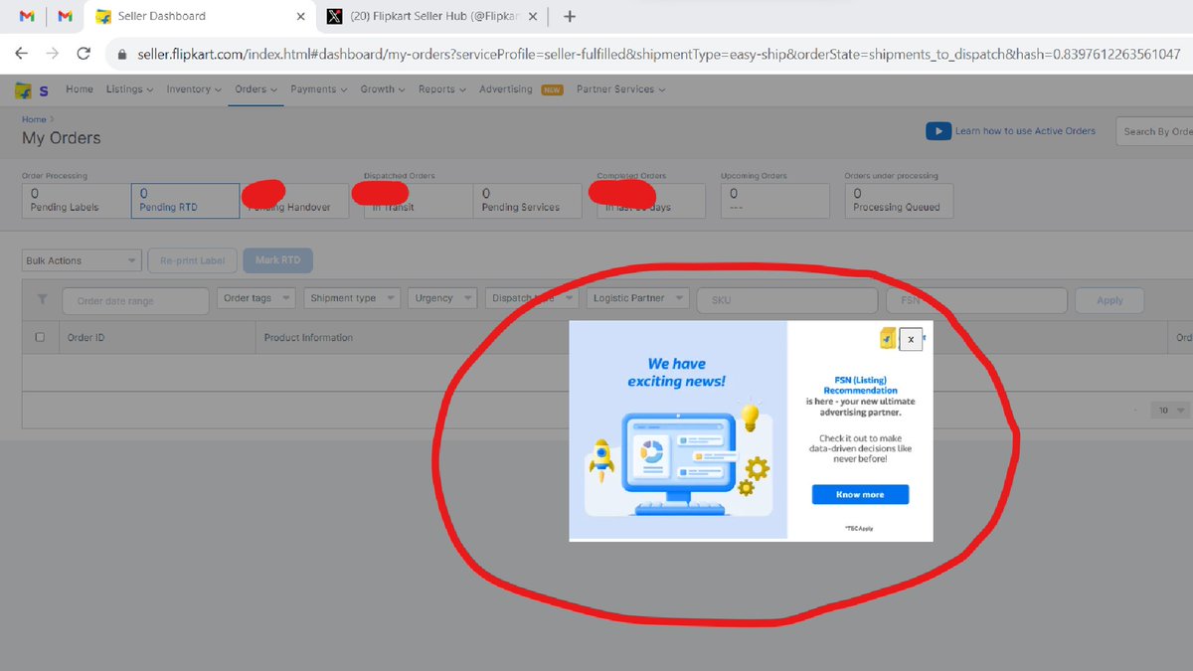This screenshot has width=1193, height=671.
Task: Click the T&C Apply text
Action: 860,528
